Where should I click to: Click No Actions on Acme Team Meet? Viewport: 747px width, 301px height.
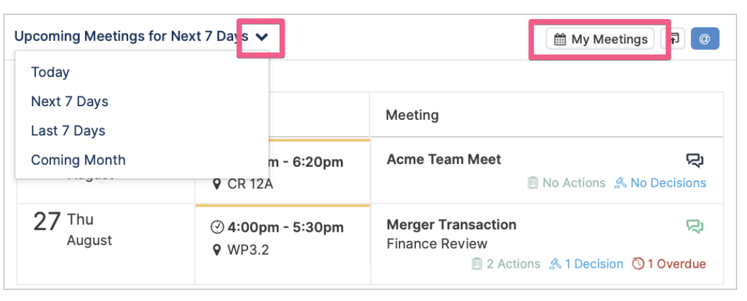point(566,183)
